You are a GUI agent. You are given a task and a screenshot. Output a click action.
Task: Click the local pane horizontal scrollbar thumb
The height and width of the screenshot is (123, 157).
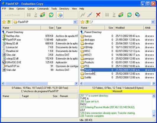click(x=26, y=83)
